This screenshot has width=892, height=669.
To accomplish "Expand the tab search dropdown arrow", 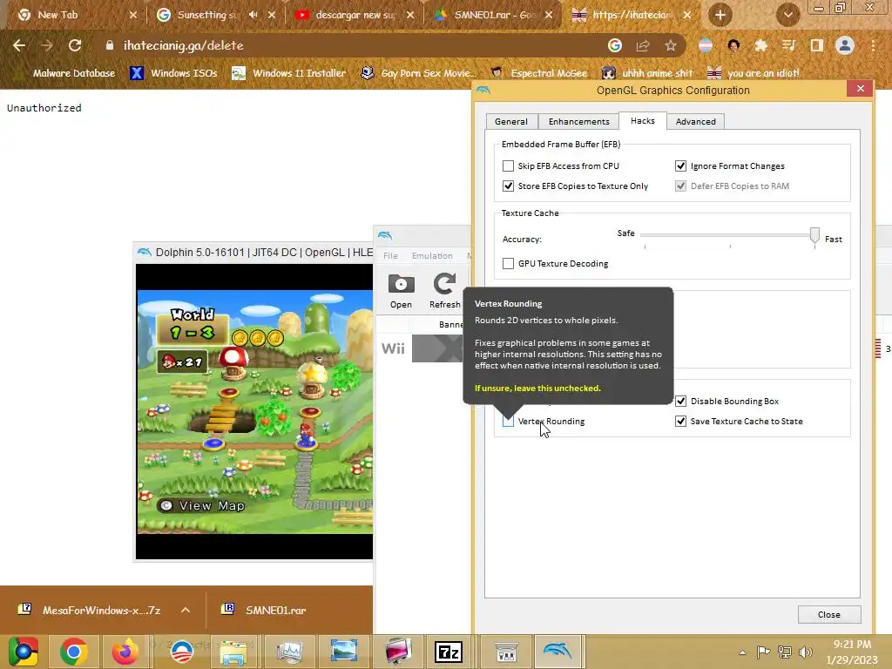I will click(787, 15).
